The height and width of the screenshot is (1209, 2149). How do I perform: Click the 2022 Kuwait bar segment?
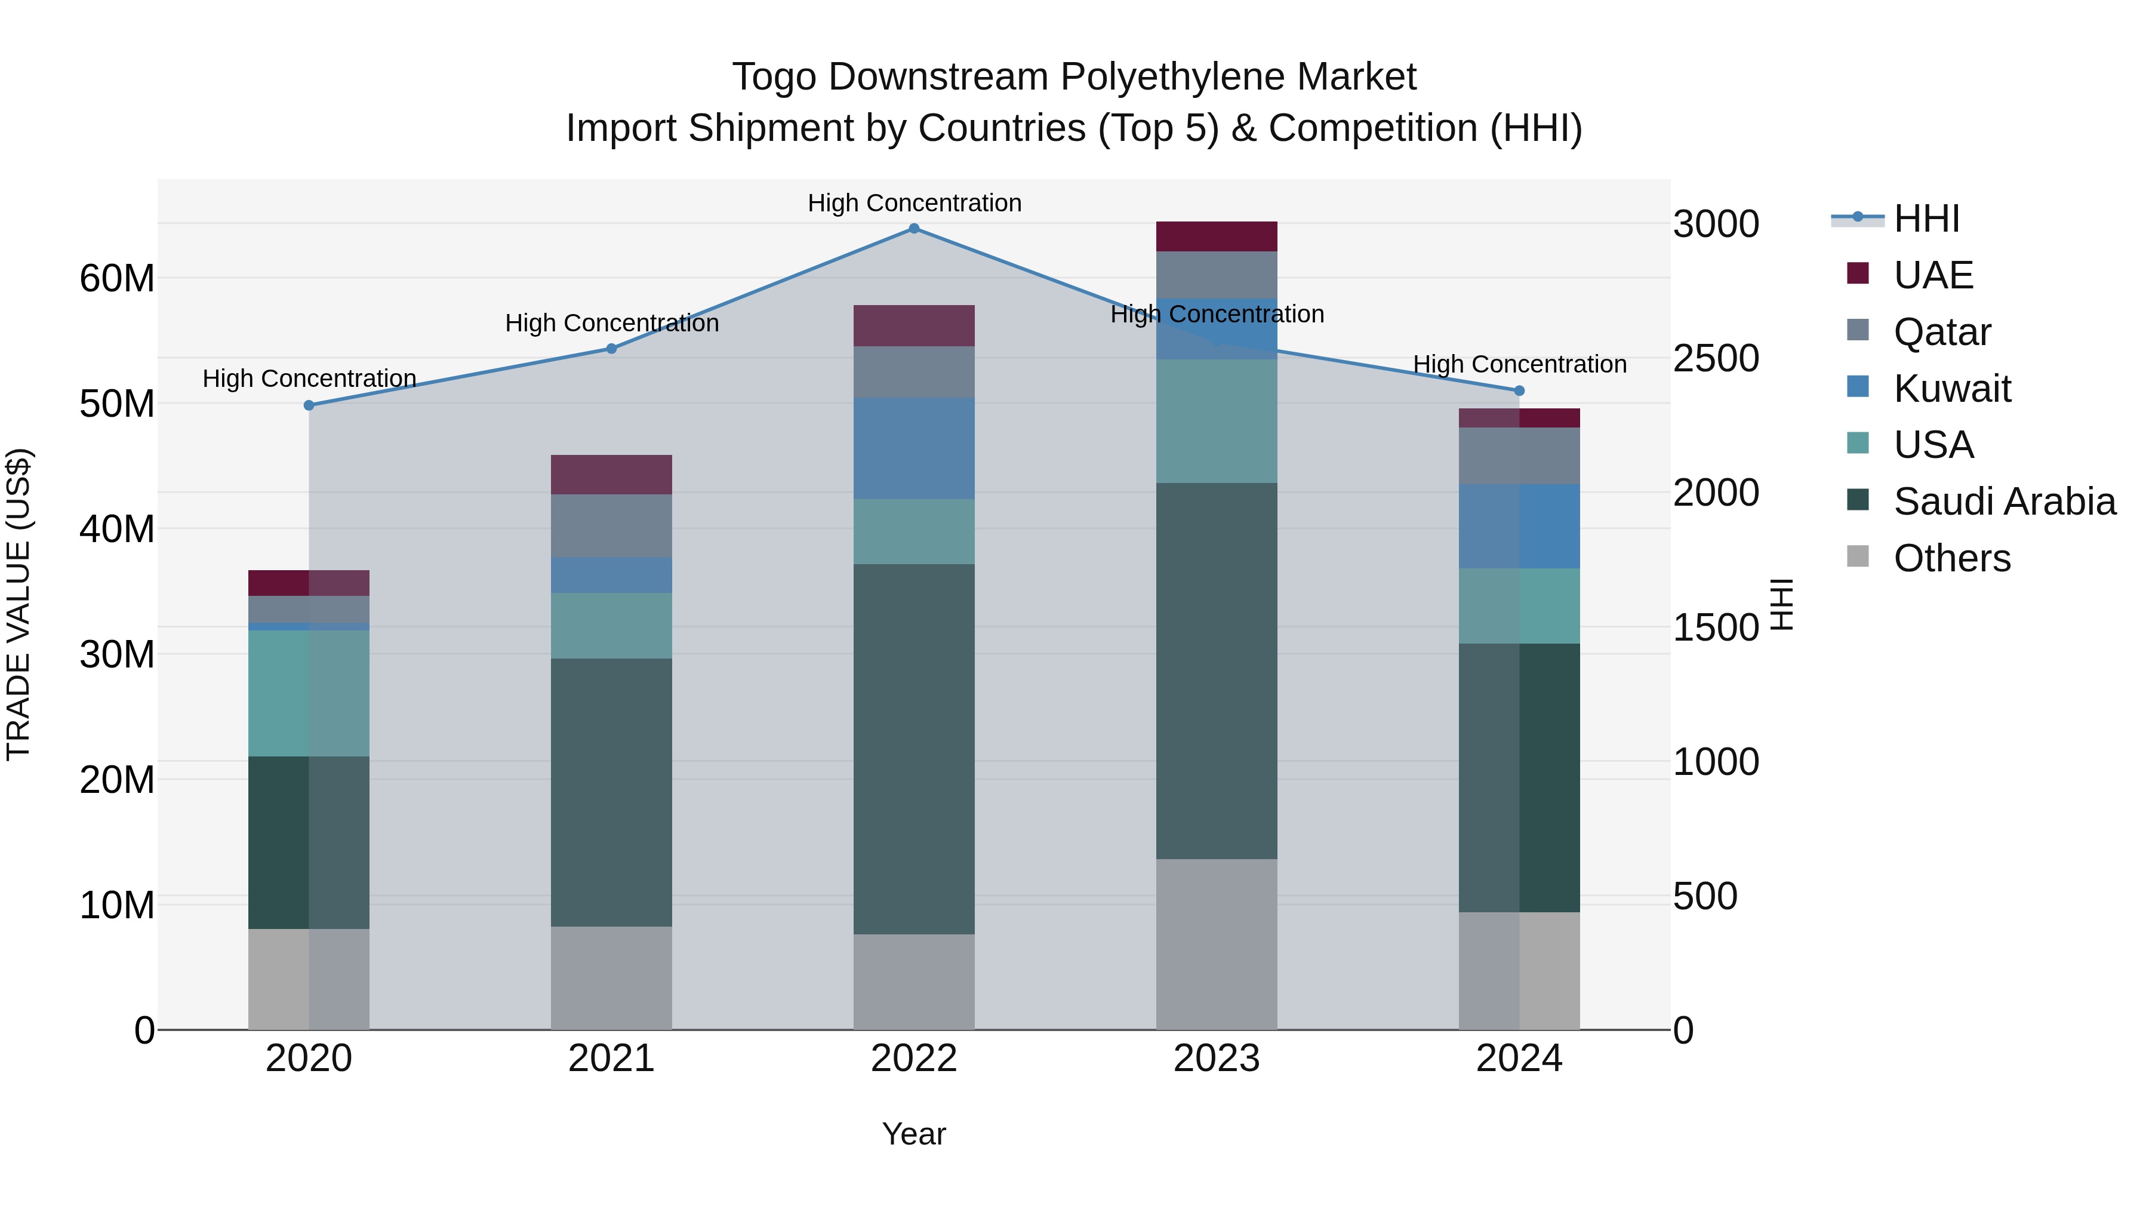point(915,449)
